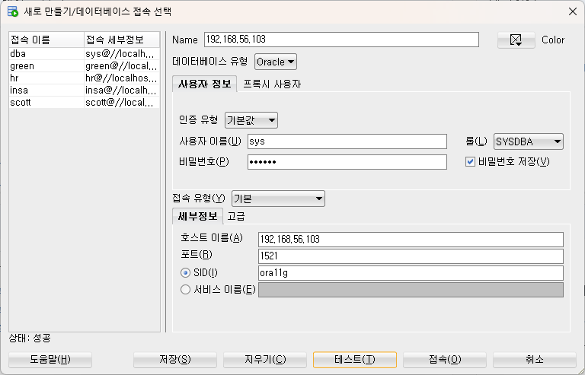Click the 취소 button
Viewport: 585px width, 375px height.
coord(535,359)
